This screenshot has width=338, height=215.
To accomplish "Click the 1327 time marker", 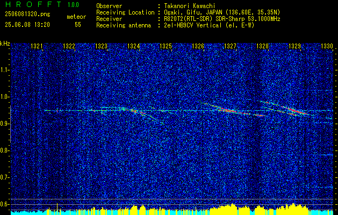I will click(230, 46).
